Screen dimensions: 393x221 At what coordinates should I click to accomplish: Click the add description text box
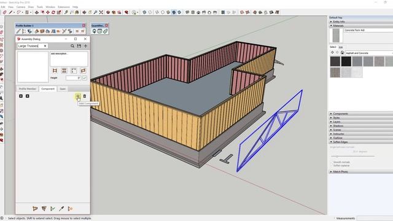69,59
